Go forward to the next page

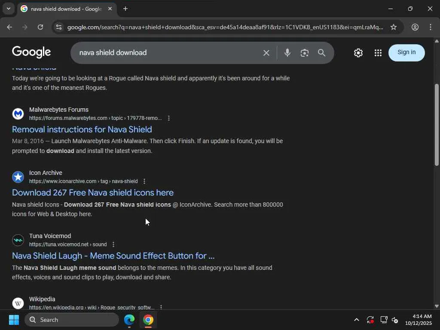pyautogui.click(x=24, y=27)
